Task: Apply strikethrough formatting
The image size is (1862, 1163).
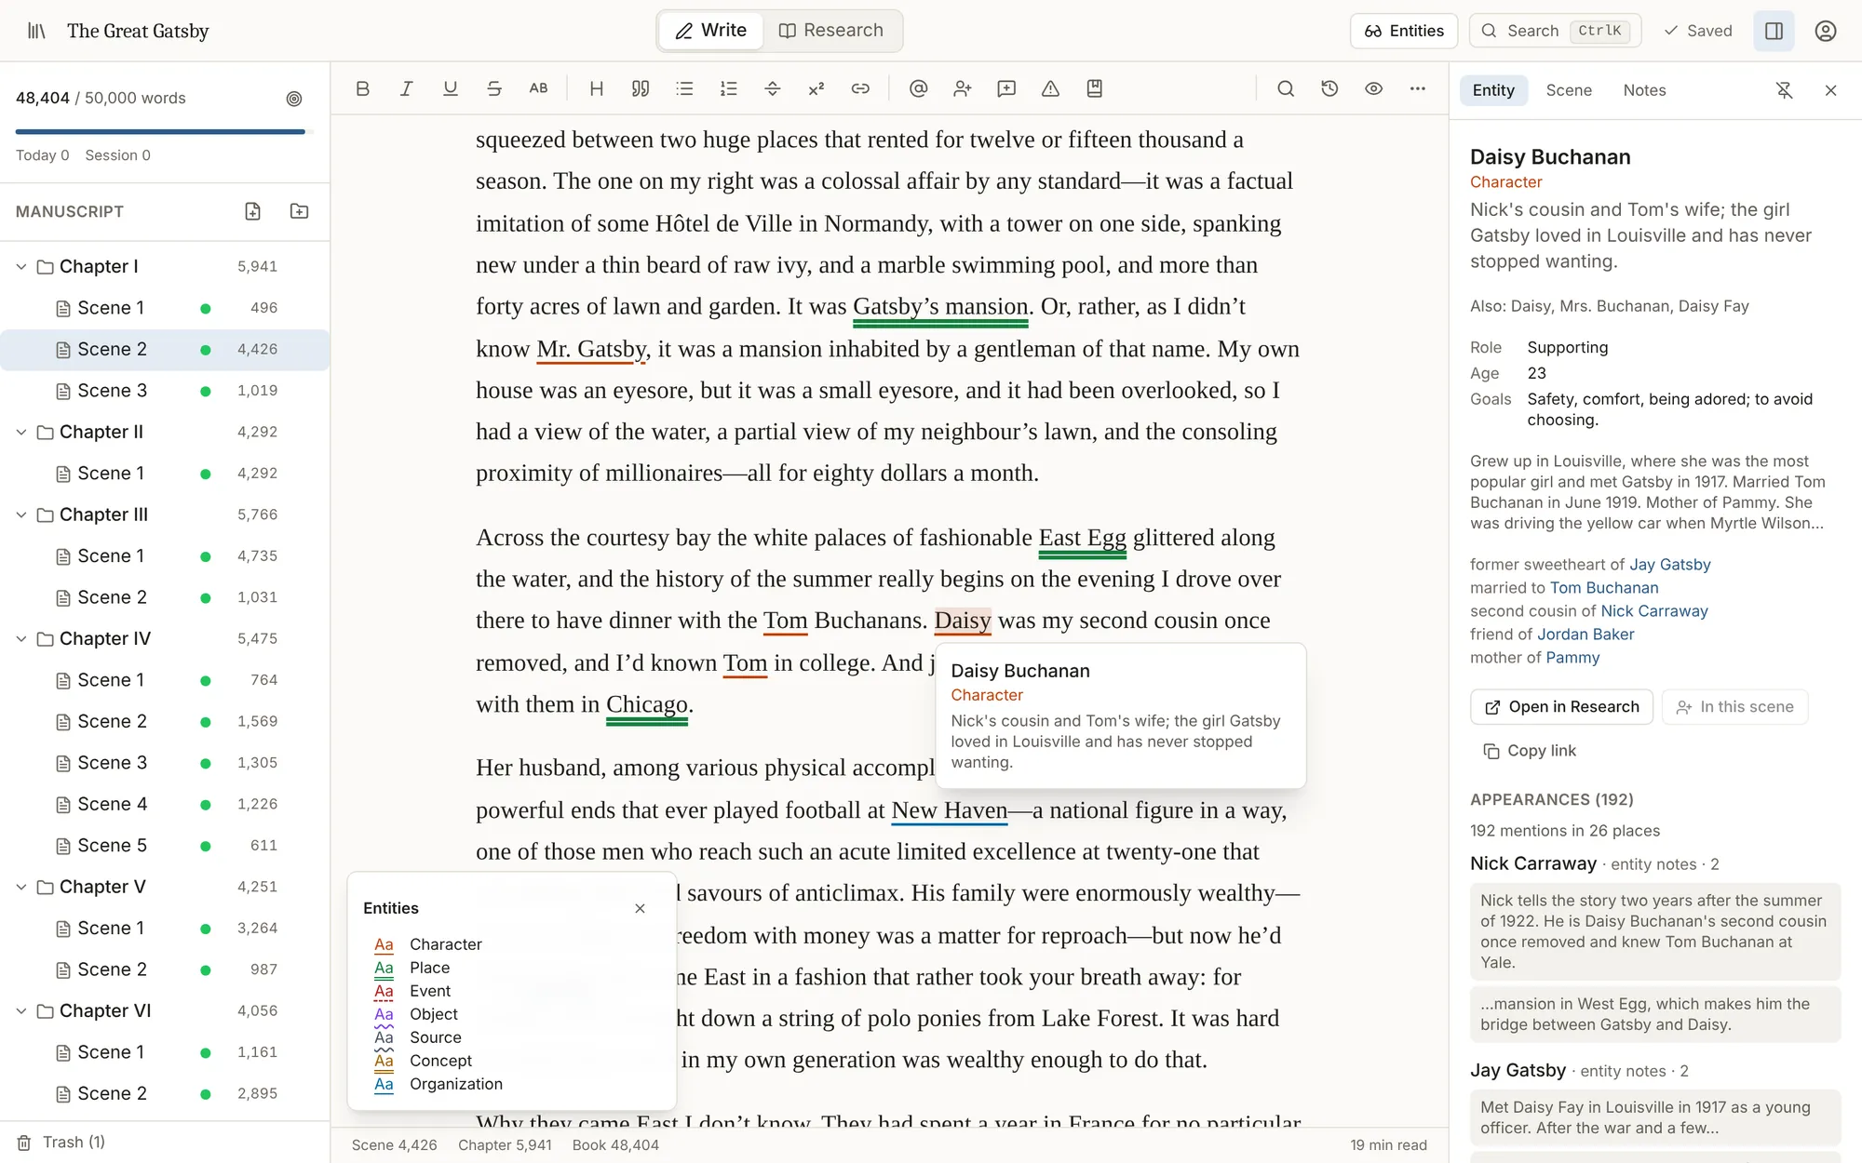Action: click(x=494, y=88)
